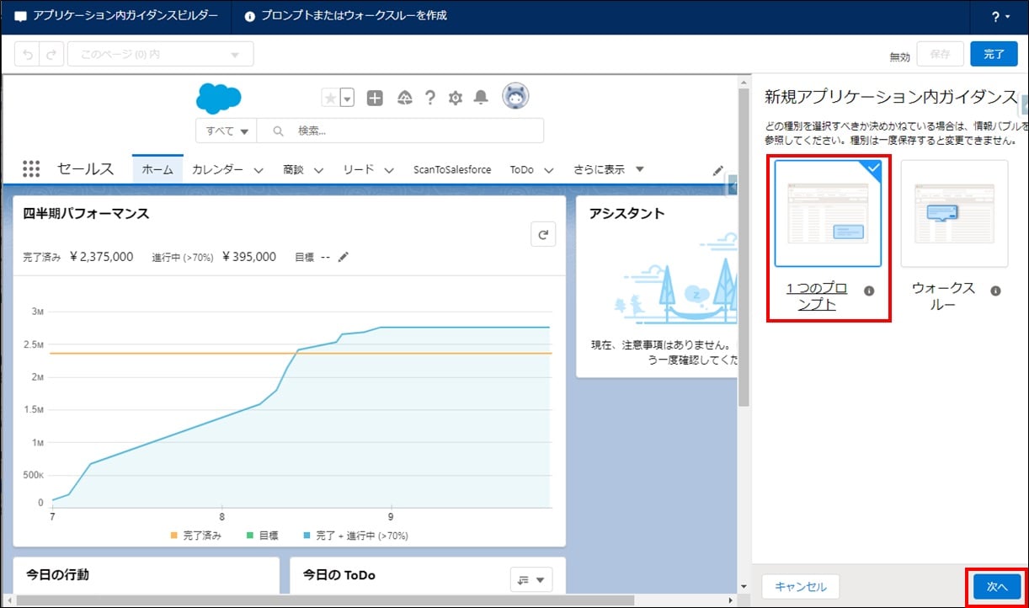This screenshot has height=608, width=1029.
Task: Click the 完了 + 進行中 legend swatch
Action: pos(307,536)
